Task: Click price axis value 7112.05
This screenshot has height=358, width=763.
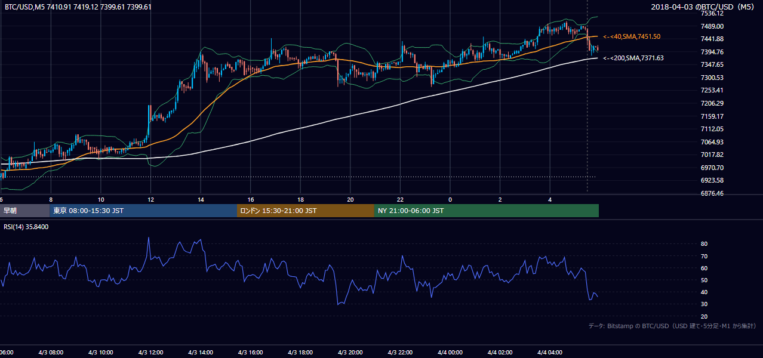Action: (712, 129)
